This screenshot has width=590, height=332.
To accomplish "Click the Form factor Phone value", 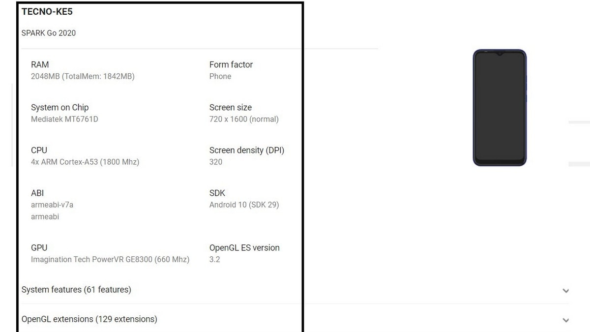I will pyautogui.click(x=220, y=76).
